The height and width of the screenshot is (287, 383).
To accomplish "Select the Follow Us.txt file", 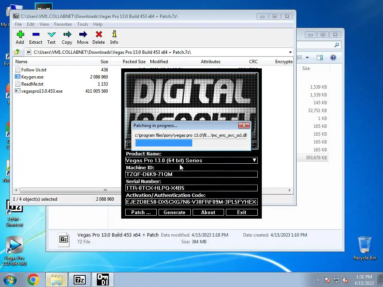I will [34, 70].
